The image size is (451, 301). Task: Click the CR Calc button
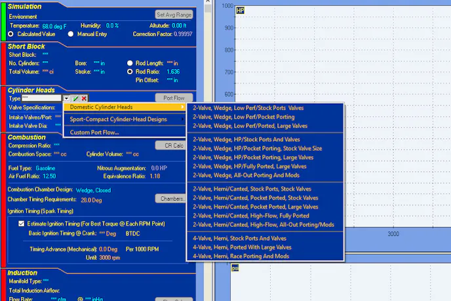pyautogui.click(x=173, y=146)
